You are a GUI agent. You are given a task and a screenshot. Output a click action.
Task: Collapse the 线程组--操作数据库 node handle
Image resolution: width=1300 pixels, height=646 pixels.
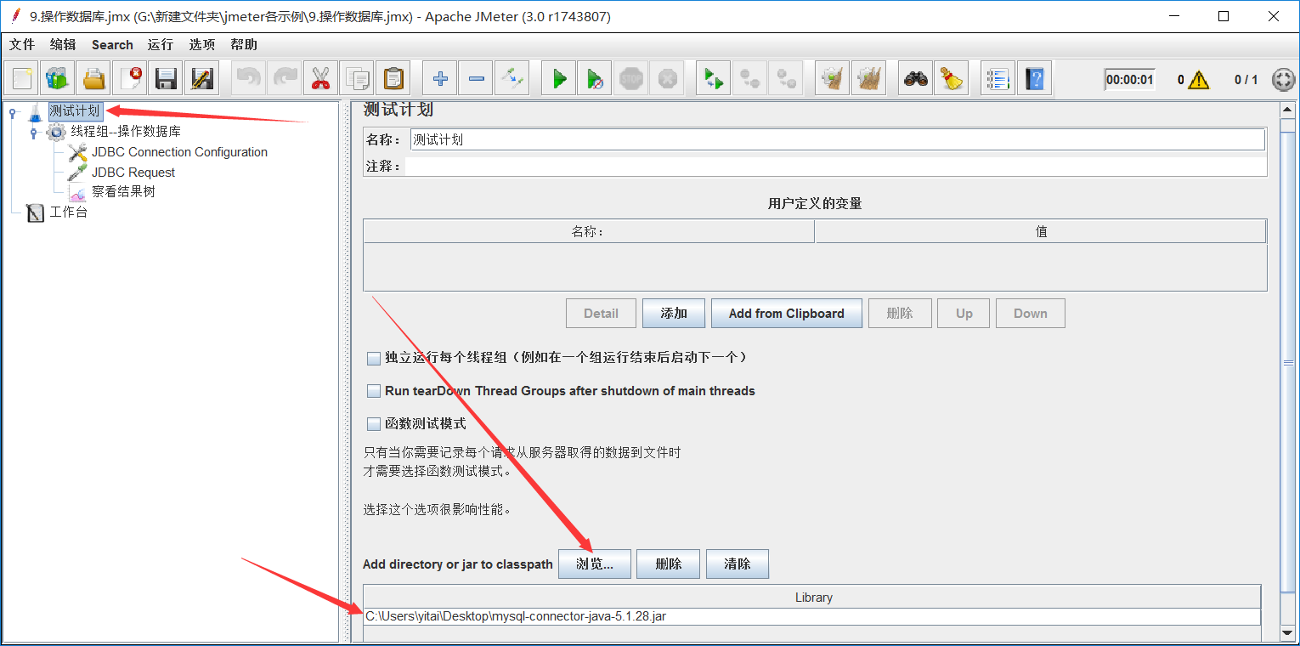(34, 133)
